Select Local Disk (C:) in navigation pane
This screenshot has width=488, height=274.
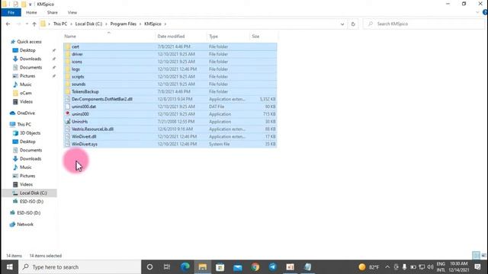coord(30,193)
